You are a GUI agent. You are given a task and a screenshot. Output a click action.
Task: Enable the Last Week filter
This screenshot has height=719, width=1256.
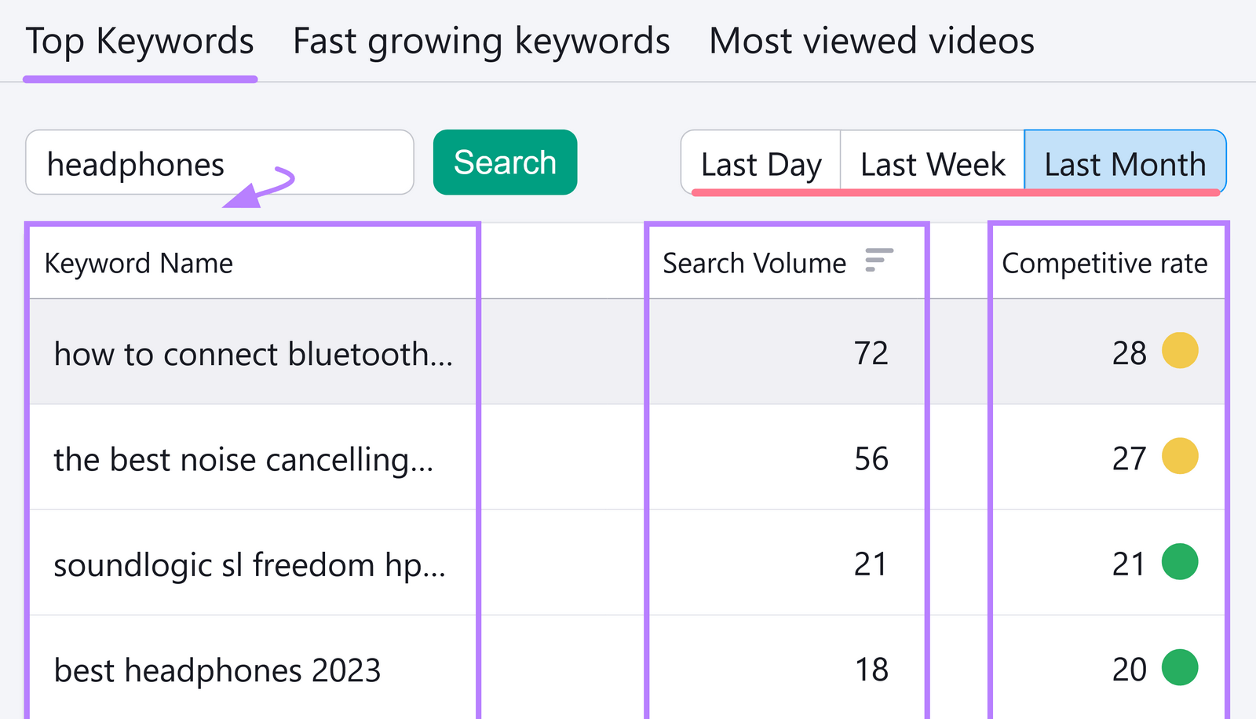[931, 163]
